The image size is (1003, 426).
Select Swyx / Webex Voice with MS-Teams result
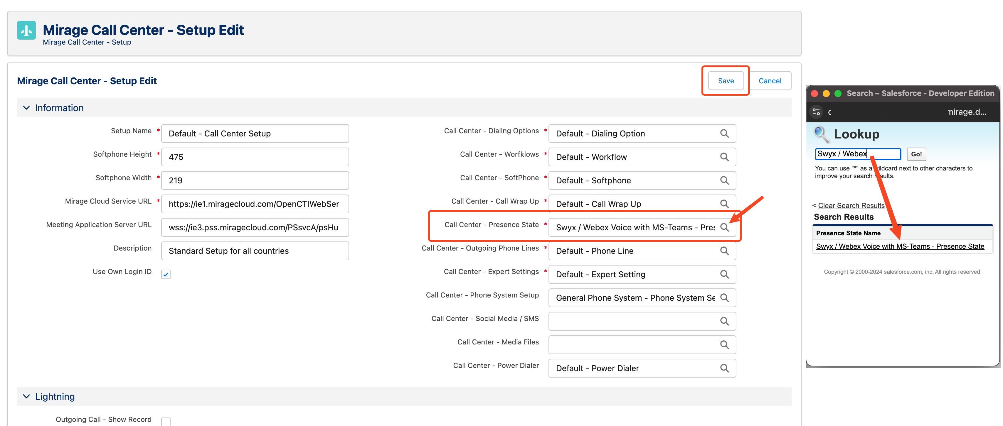tap(900, 246)
